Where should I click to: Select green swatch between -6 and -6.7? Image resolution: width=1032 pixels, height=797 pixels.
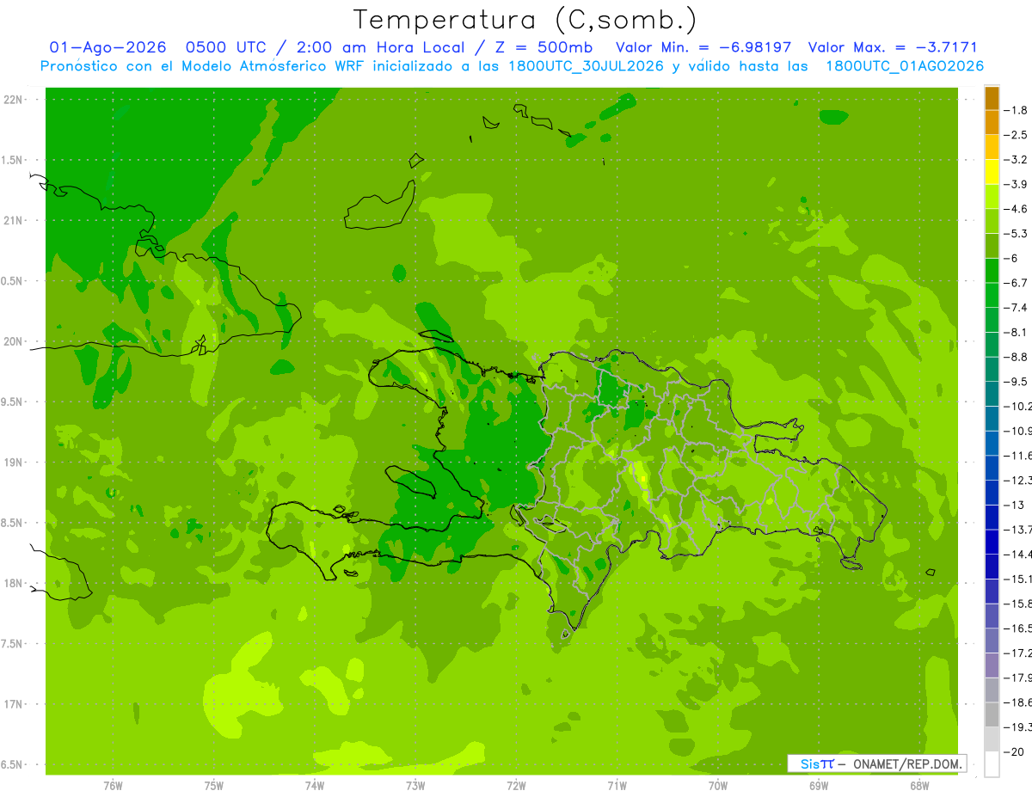pos(992,271)
